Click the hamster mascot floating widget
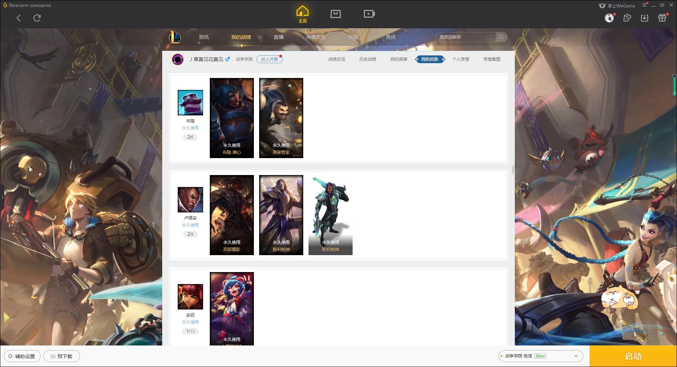Image resolution: width=677 pixels, height=367 pixels. click(620, 299)
